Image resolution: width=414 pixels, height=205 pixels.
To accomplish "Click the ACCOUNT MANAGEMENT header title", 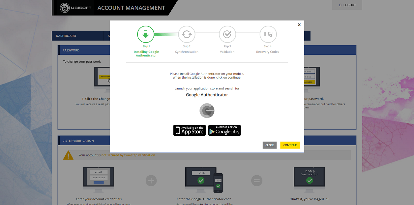I will pos(131,8).
